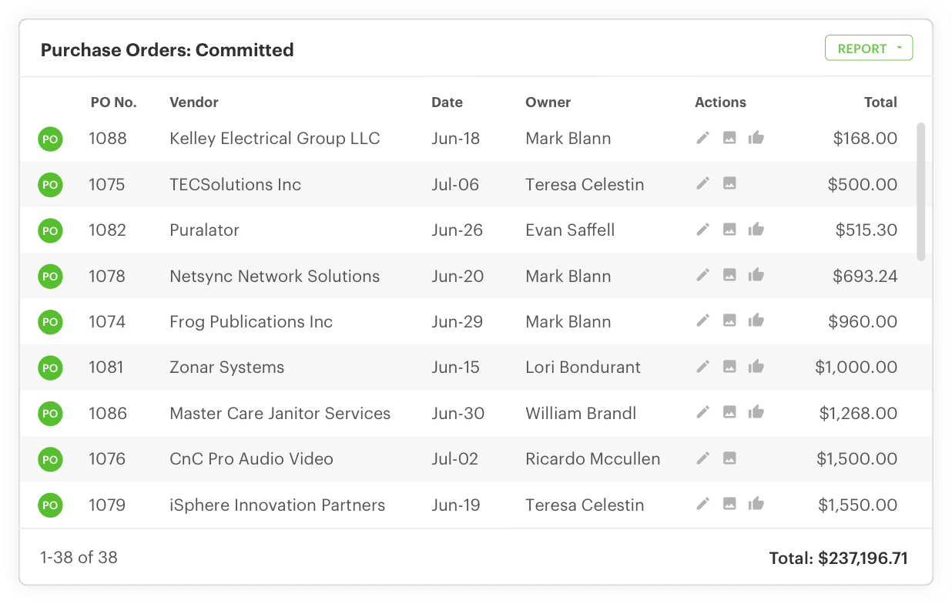952x604 pixels.
Task: View the attachment image for order 1079
Action: click(x=729, y=504)
